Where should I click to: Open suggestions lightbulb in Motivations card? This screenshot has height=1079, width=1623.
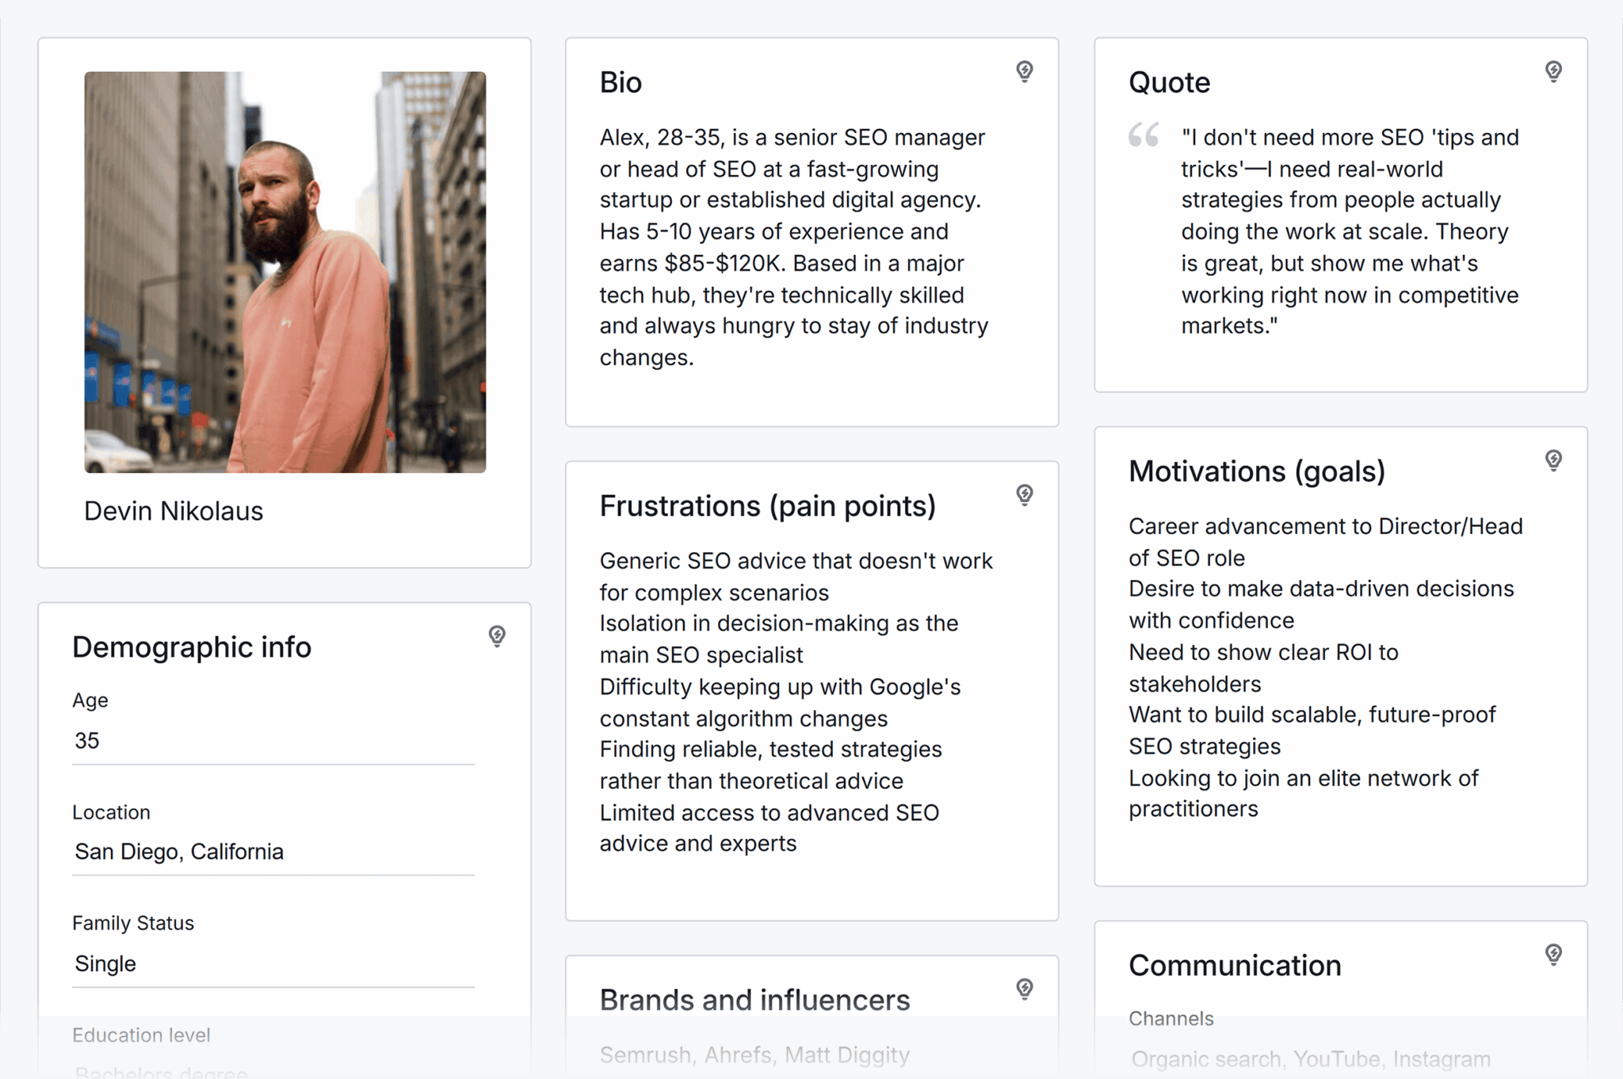pos(1553,460)
